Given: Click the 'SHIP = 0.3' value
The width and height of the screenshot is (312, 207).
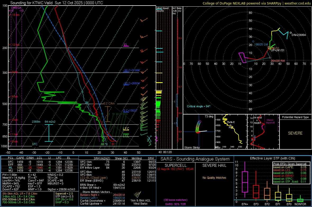Looking at the screenshot, I should point(62,203).
